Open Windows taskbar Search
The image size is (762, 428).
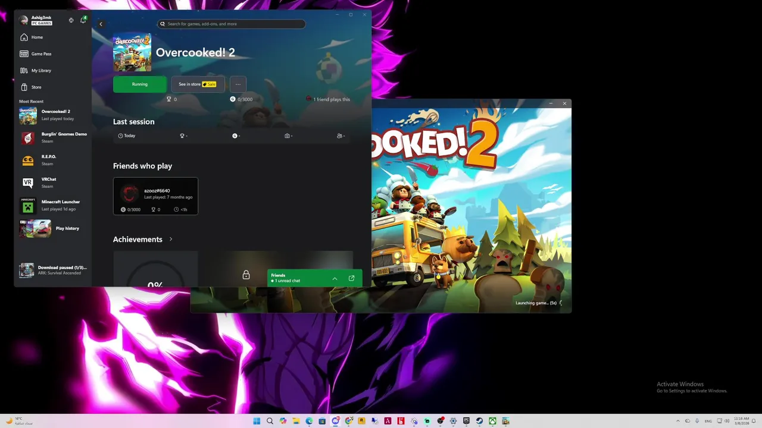270,421
